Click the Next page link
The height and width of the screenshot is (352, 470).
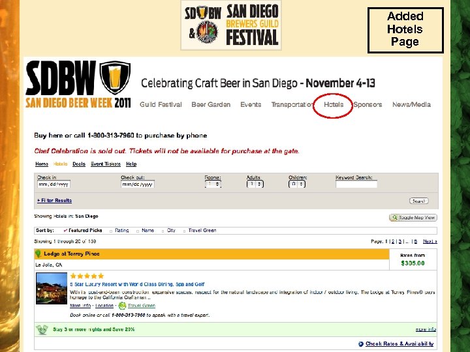click(x=430, y=241)
